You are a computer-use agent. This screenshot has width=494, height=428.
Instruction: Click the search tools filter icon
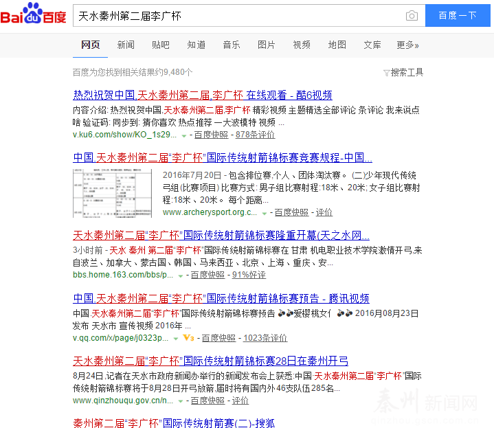(386, 73)
